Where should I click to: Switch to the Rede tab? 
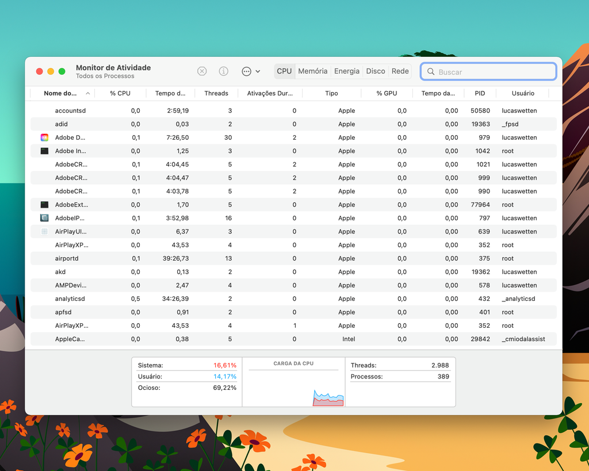pos(400,71)
